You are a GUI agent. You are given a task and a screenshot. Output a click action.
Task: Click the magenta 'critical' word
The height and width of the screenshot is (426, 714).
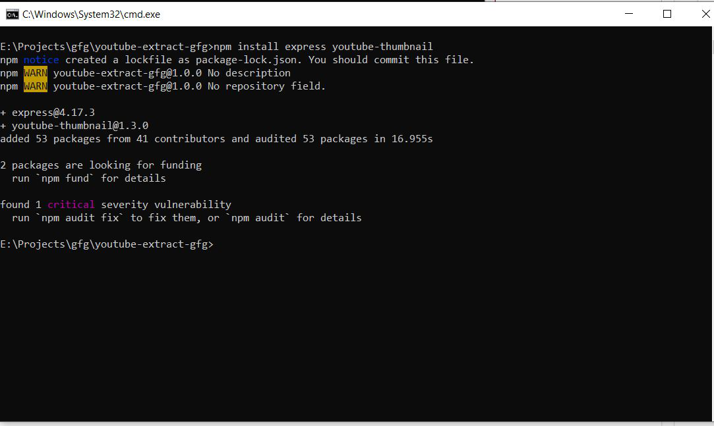71,205
